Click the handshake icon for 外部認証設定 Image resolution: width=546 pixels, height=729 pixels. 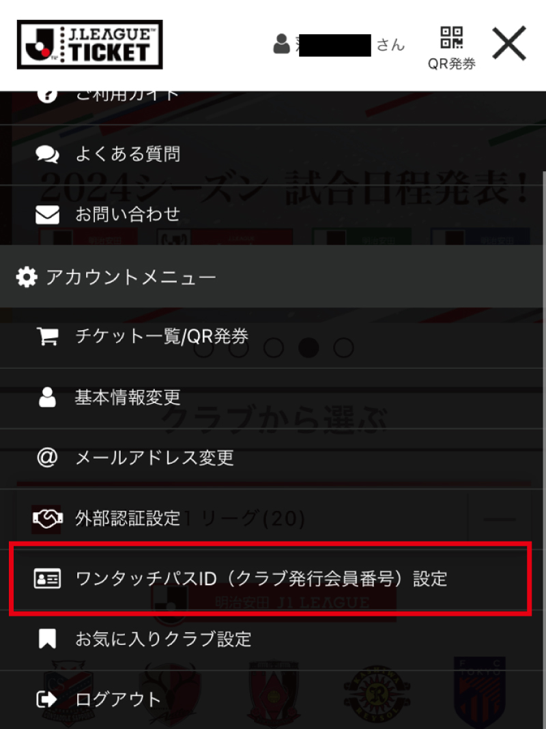47,518
